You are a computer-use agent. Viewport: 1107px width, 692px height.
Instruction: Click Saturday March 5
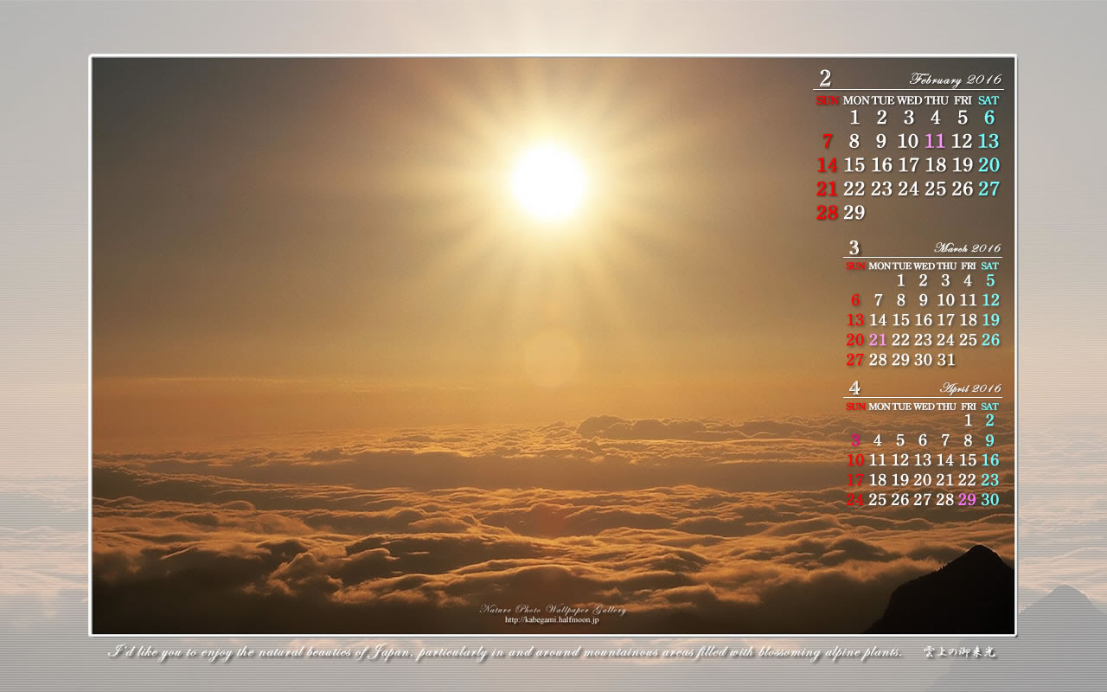pos(990,280)
